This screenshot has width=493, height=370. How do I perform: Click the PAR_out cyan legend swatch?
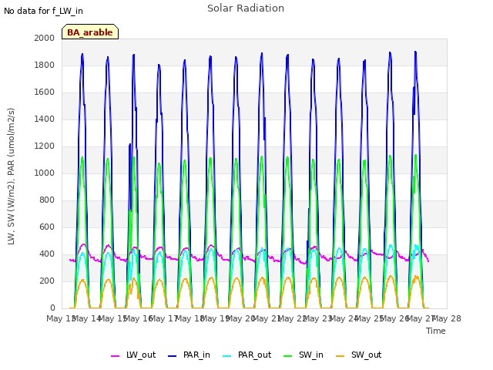pyautogui.click(x=227, y=356)
